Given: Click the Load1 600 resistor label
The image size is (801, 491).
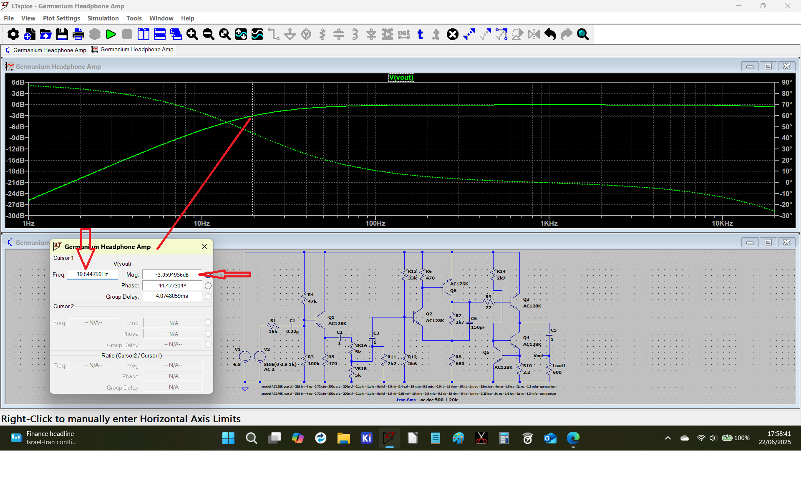Looking at the screenshot, I should 559,369.
